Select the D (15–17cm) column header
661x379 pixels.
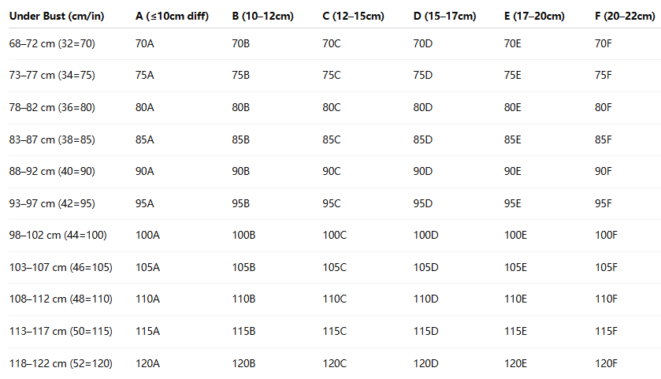tap(444, 16)
